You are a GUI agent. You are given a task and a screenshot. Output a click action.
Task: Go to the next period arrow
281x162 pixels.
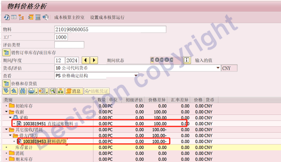tap(94, 60)
